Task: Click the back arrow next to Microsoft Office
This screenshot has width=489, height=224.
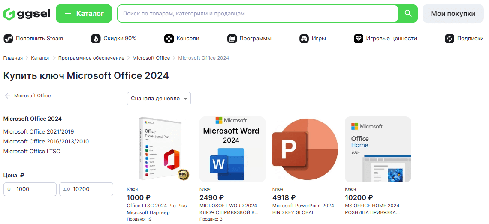Action: point(7,96)
